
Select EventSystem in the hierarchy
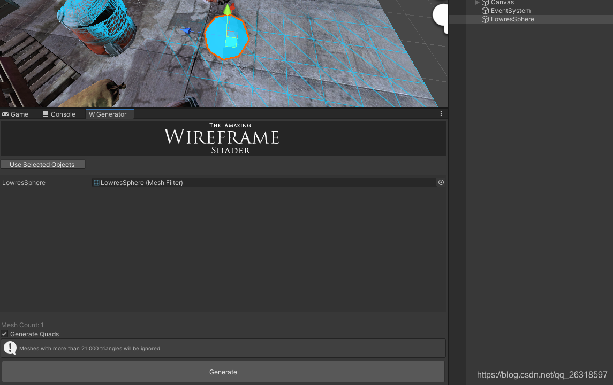point(511,11)
